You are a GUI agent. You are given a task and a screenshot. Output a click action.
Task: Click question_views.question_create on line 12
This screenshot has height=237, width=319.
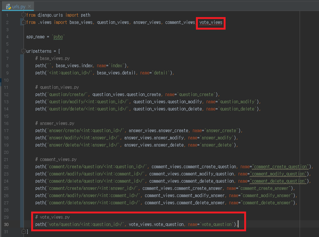tap(126, 95)
